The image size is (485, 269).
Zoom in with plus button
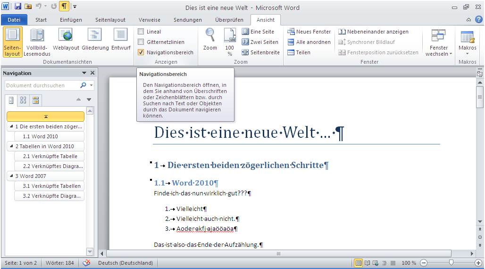point(478,263)
